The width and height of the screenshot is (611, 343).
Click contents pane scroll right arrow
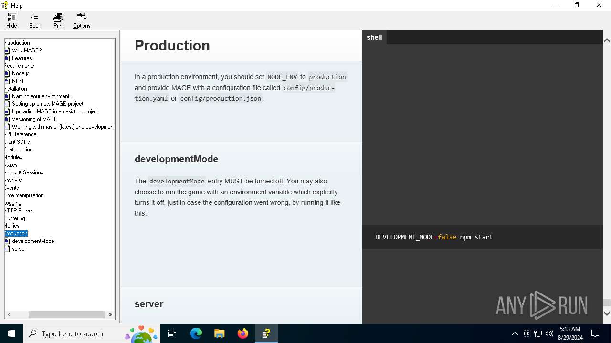[x=110, y=314]
